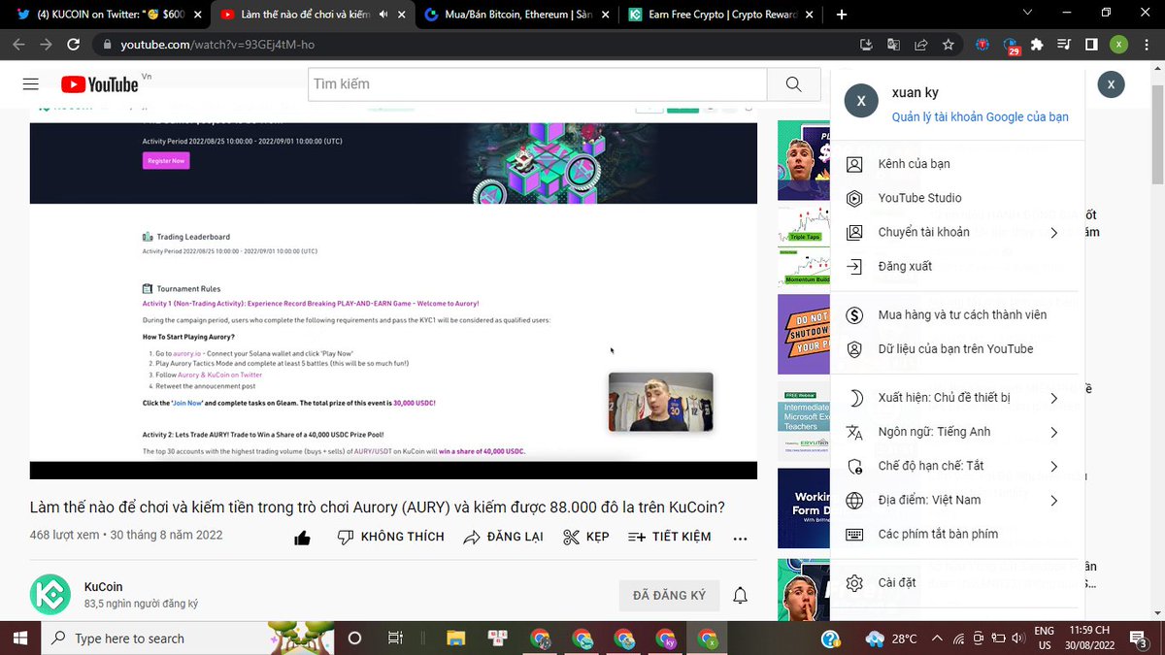Click the Google Translate icon in address bar

pyautogui.click(x=894, y=45)
